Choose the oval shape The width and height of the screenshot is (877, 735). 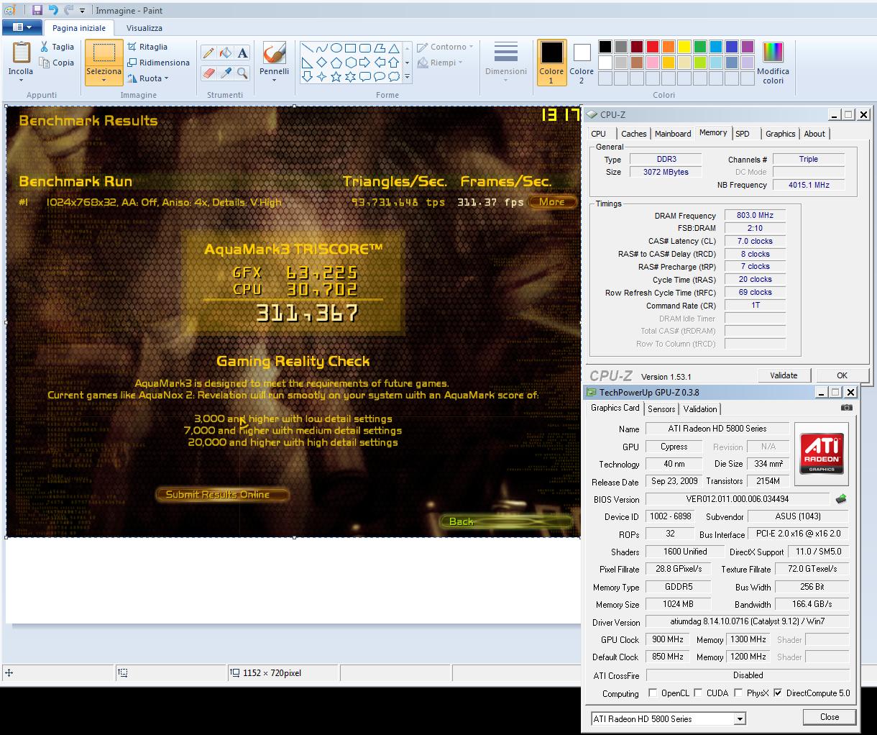336,48
